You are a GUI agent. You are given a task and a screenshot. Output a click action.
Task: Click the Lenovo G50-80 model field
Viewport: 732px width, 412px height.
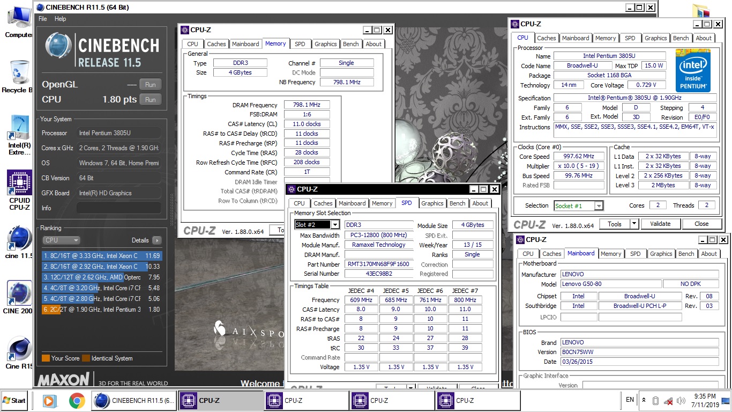click(x=610, y=284)
